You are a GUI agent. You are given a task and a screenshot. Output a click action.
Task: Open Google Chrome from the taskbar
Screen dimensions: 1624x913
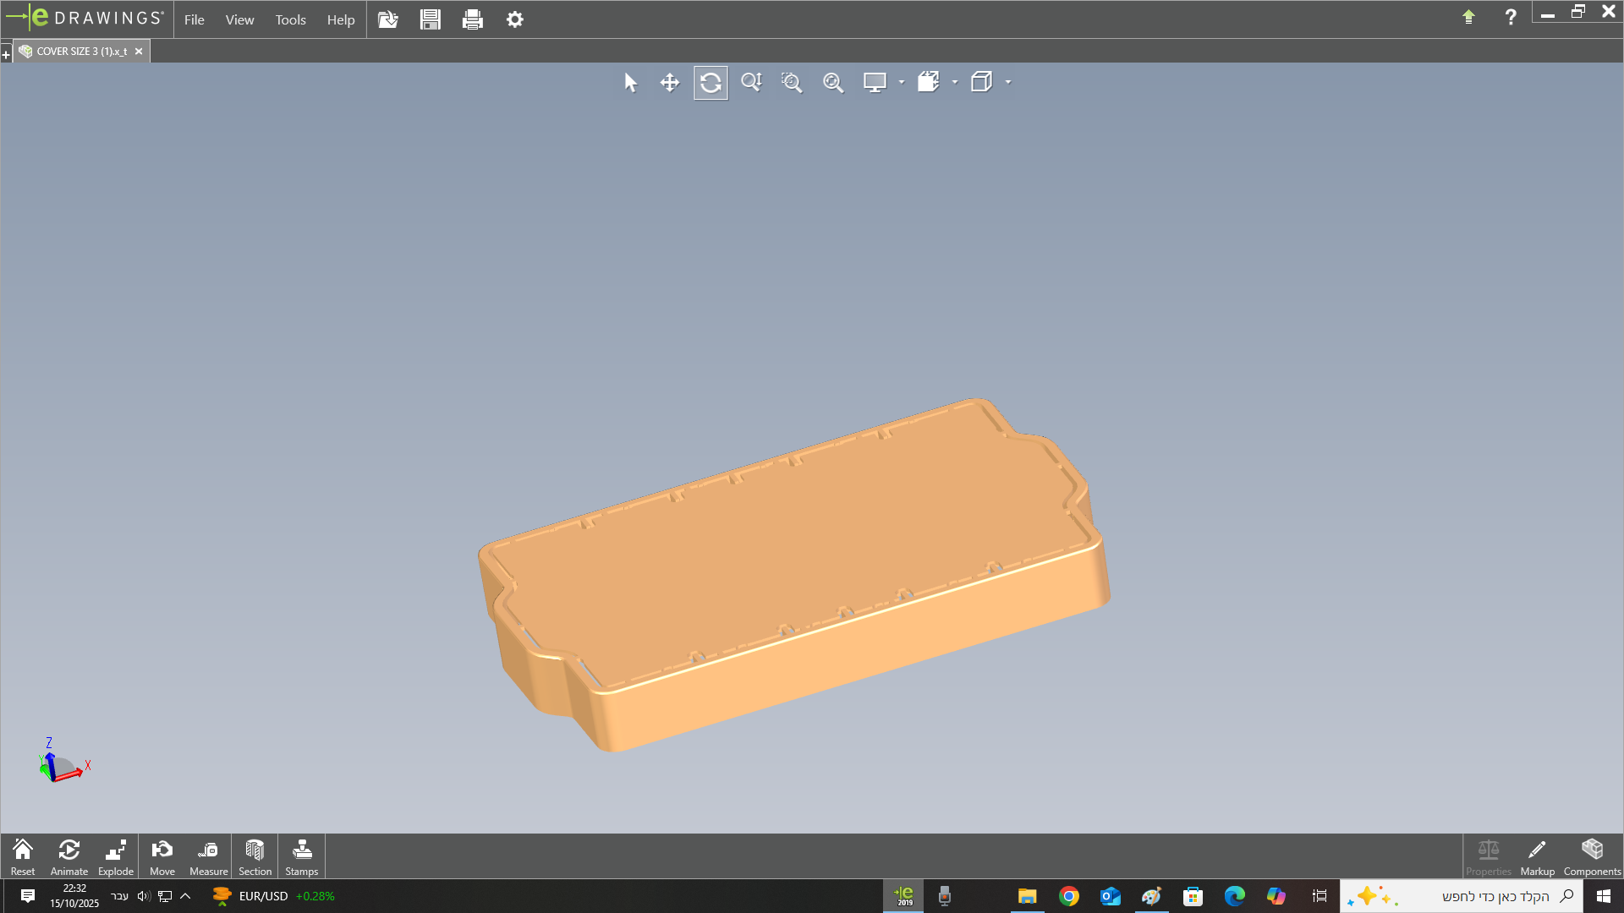(x=1069, y=896)
